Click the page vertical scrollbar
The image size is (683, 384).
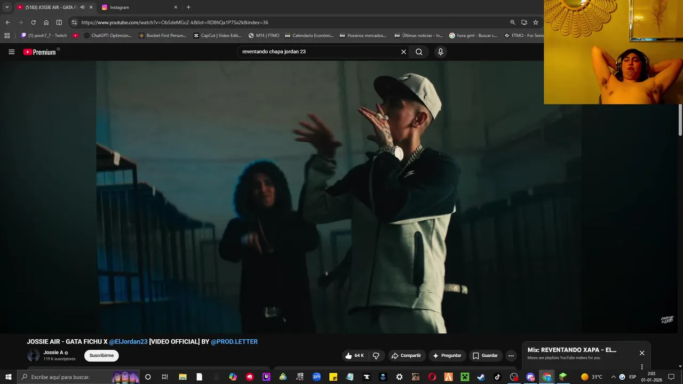[x=680, y=120]
